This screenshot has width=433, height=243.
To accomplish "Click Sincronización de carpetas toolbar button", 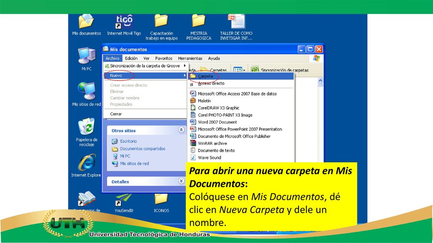I will (280, 70).
